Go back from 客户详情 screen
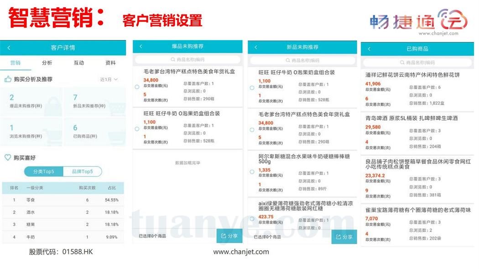 point(9,47)
